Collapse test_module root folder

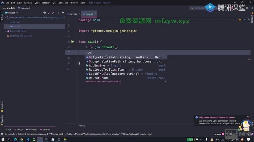click(5, 17)
